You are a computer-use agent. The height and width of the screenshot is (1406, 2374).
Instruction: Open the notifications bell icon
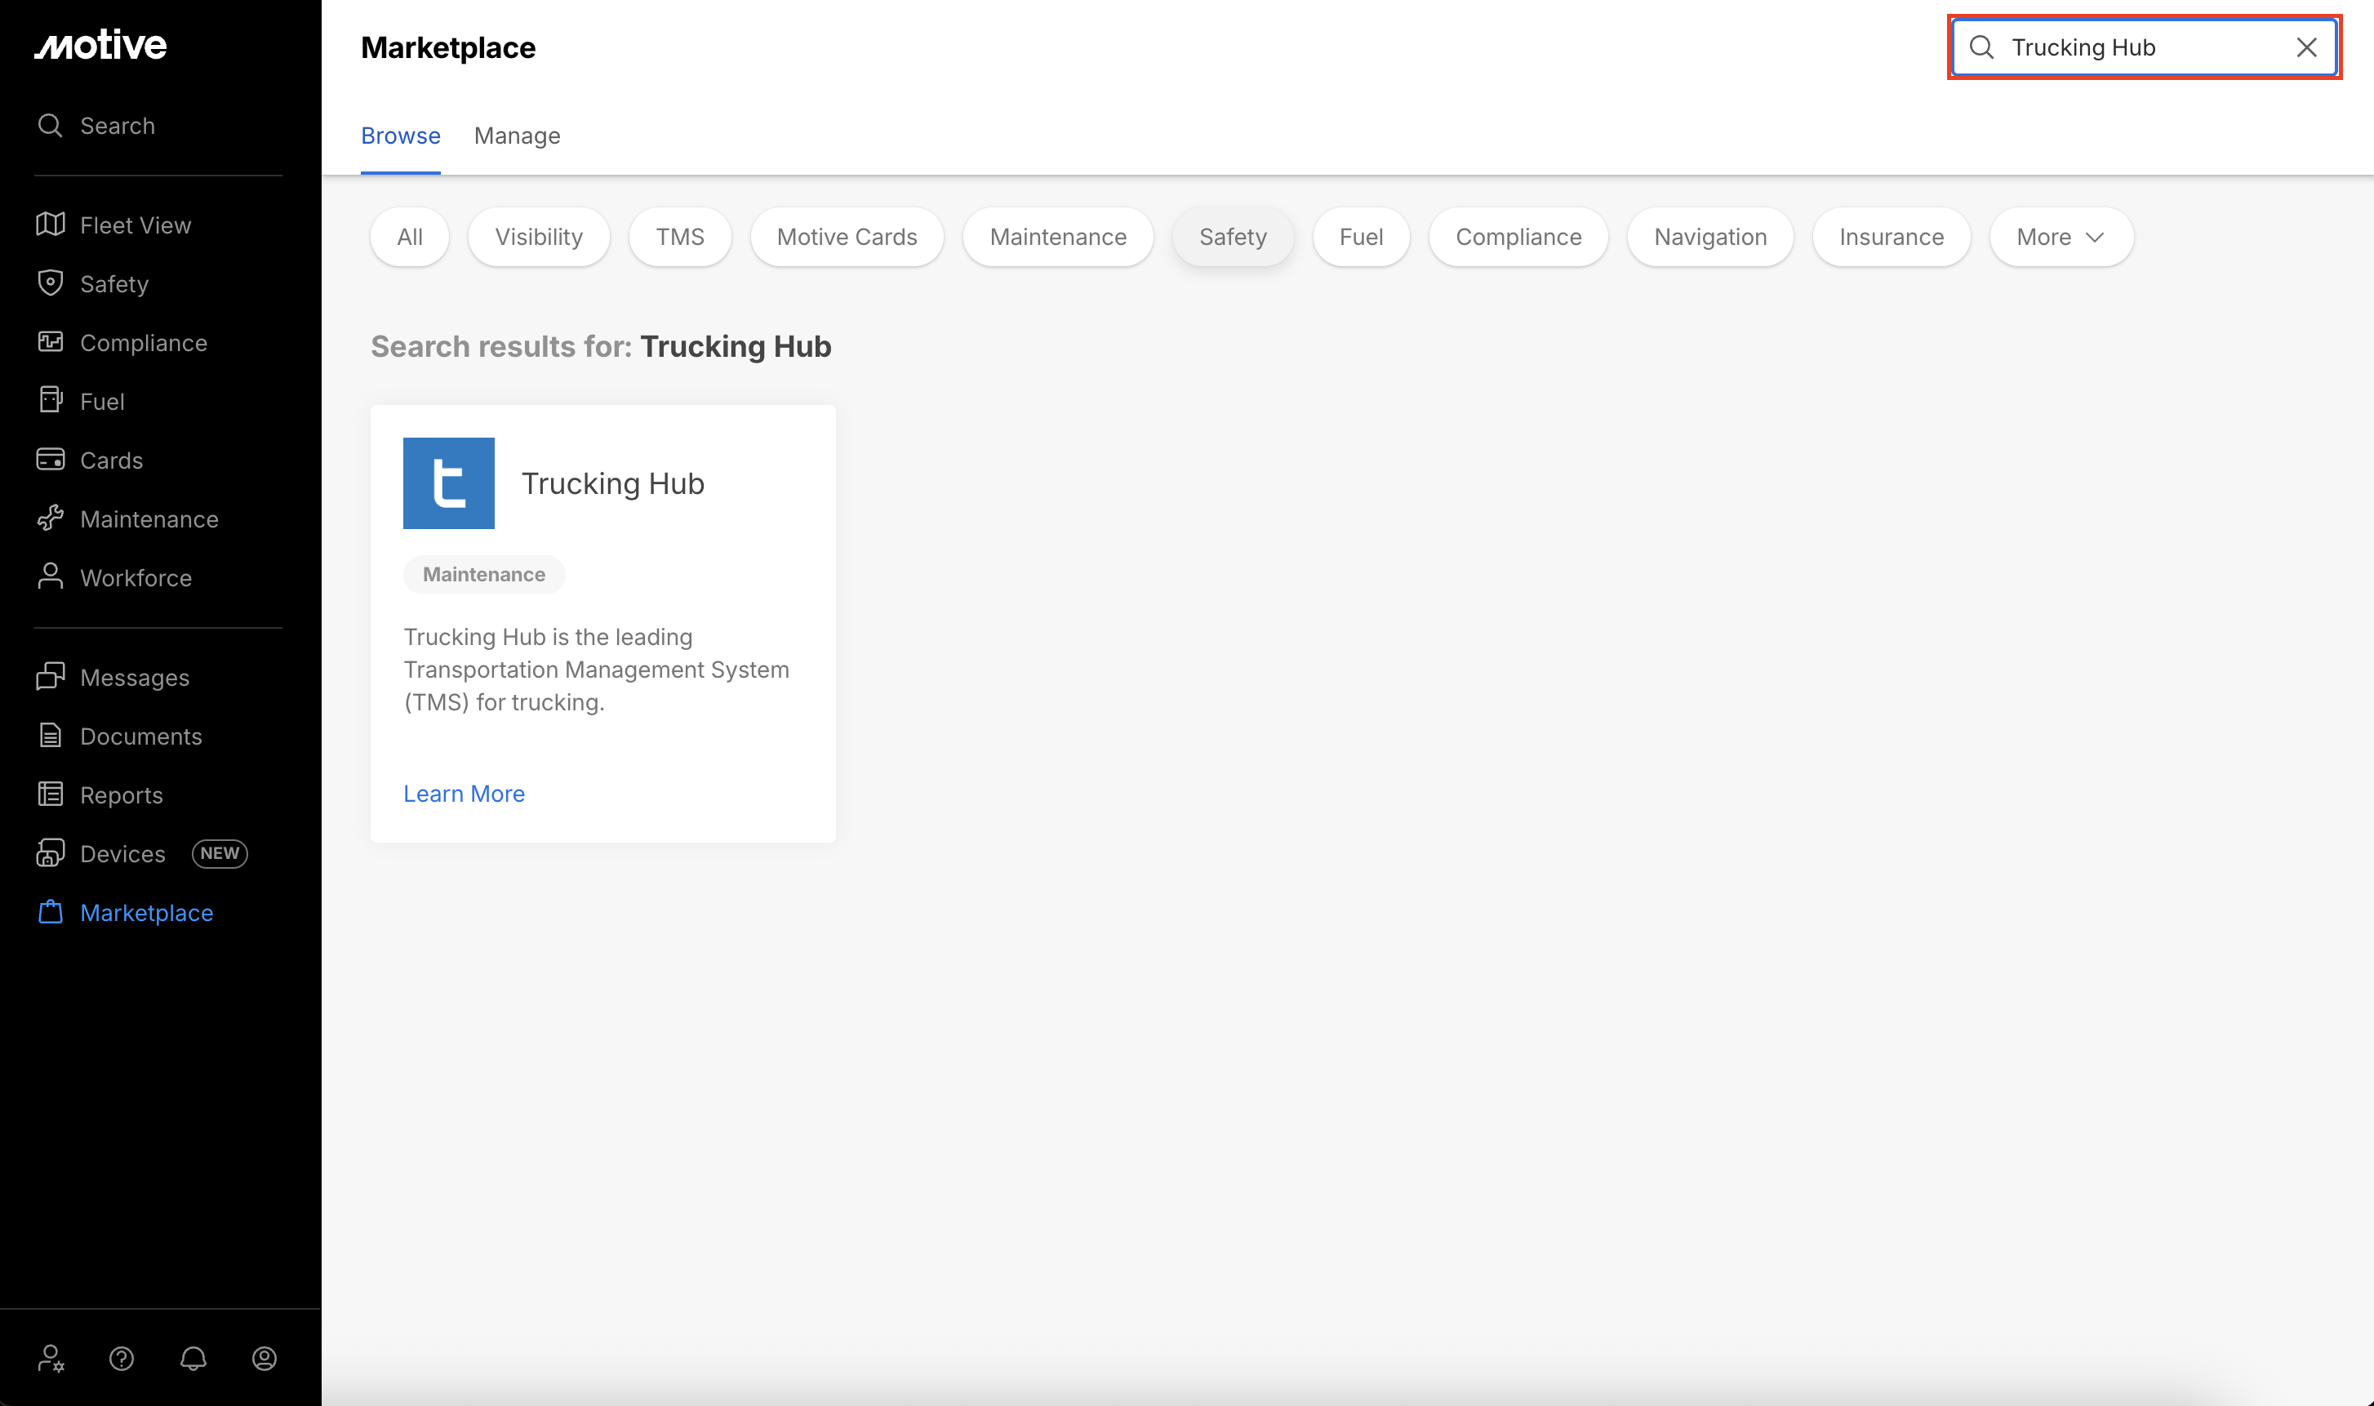pos(193,1359)
